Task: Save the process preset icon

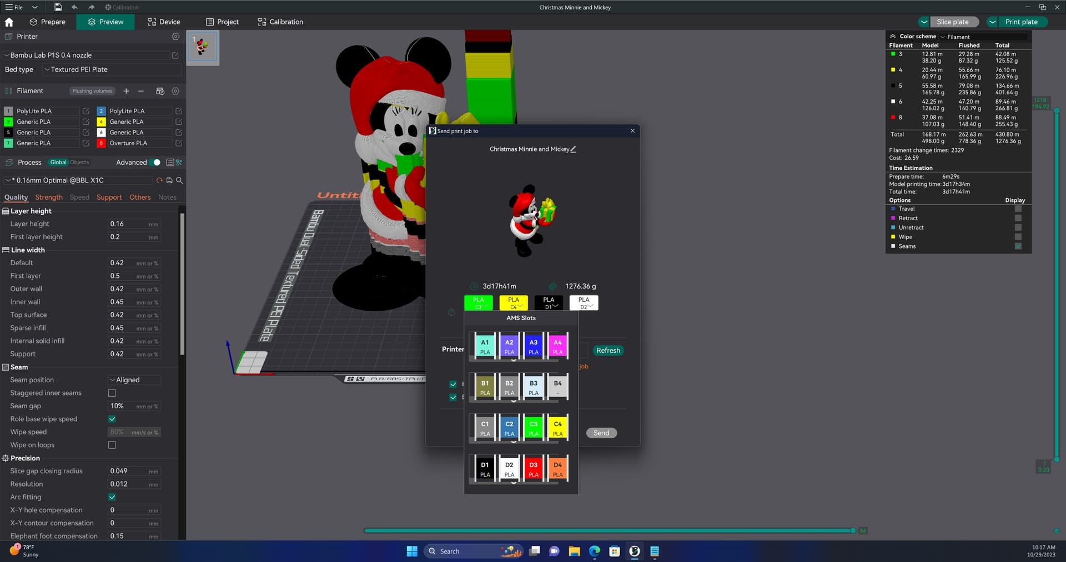Action: [169, 180]
